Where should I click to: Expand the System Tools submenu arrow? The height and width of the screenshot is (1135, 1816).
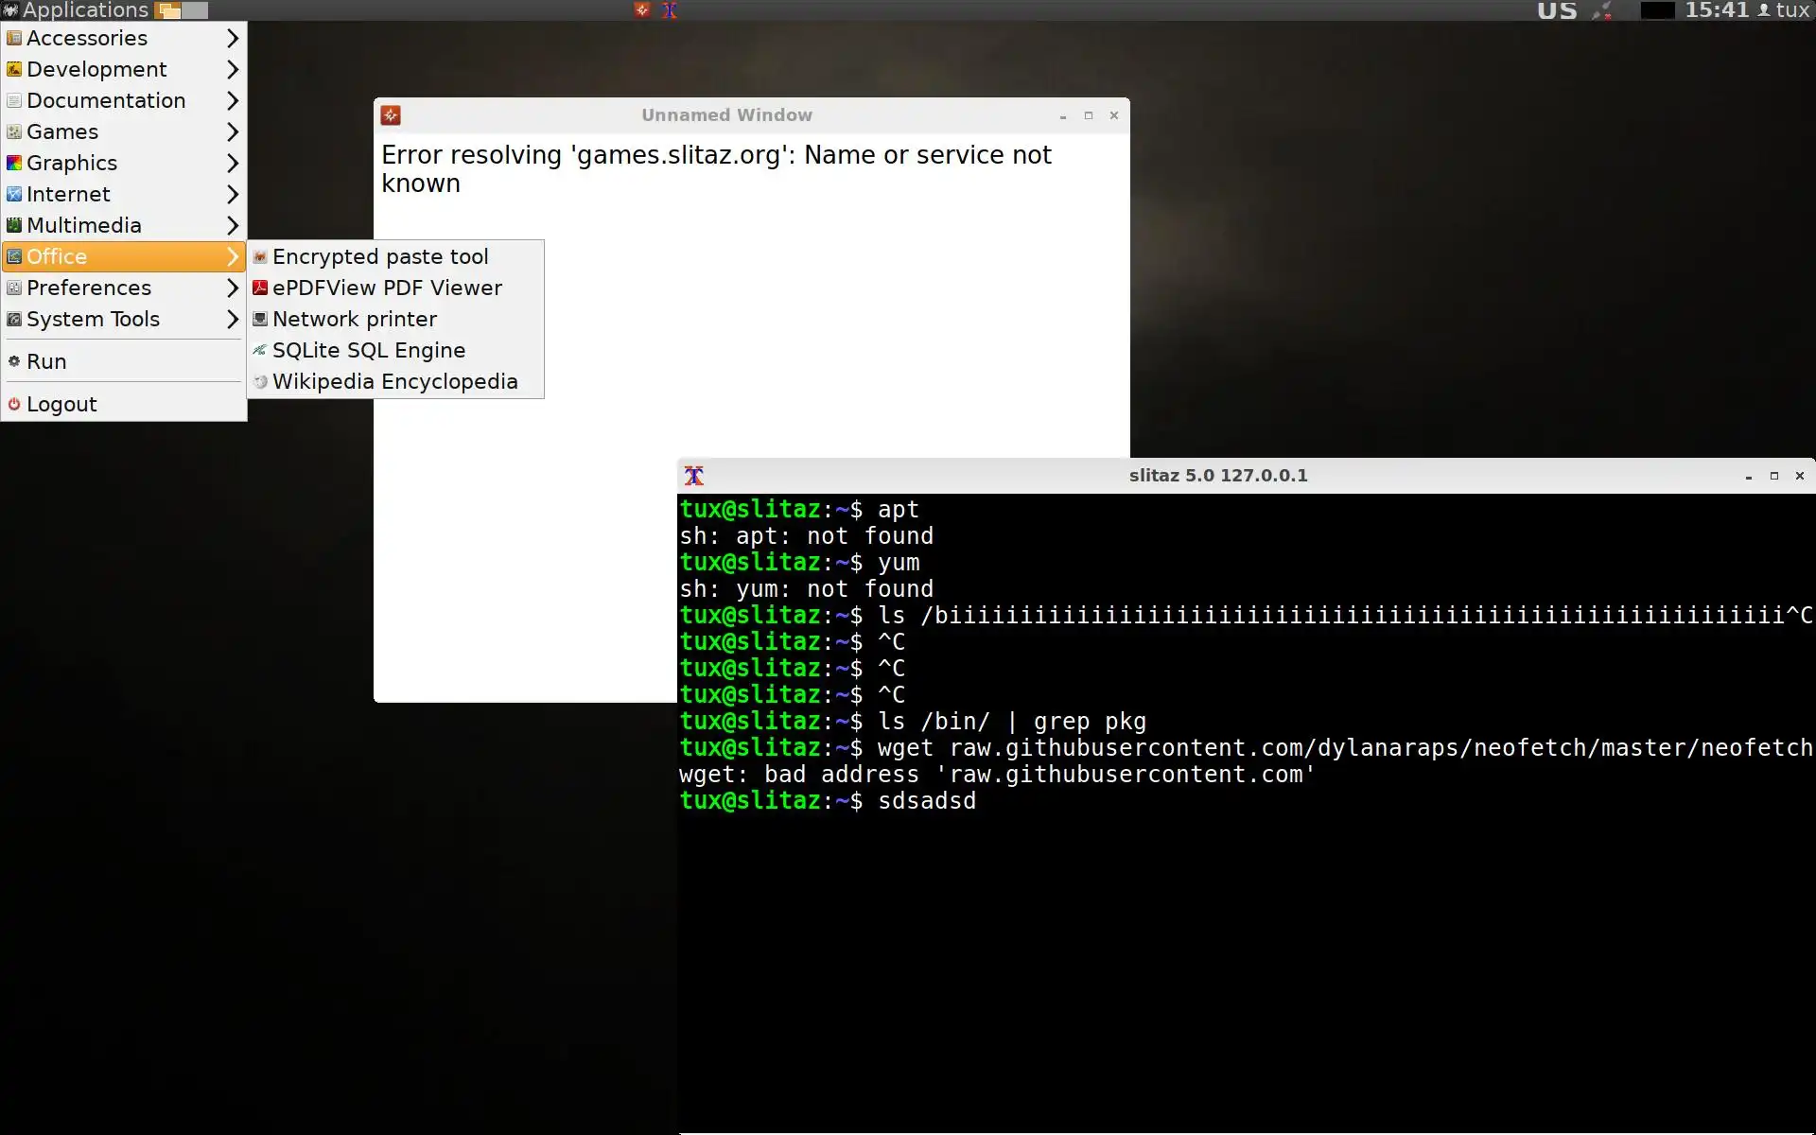click(233, 319)
